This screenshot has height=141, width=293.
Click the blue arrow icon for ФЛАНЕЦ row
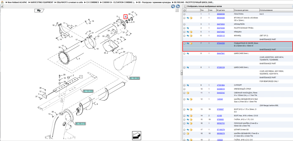tap(188, 36)
